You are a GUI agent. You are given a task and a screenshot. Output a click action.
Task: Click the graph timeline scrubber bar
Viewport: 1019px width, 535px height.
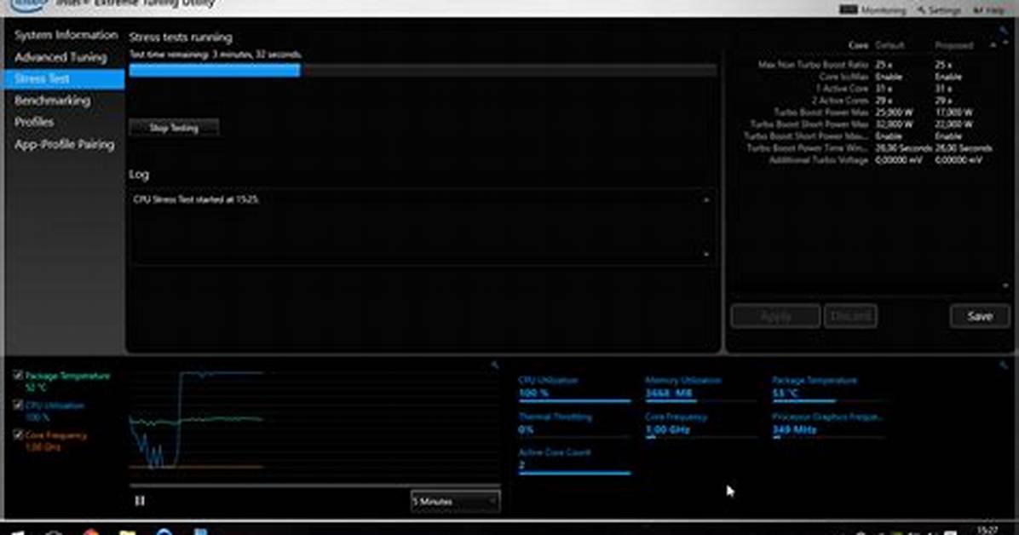[x=314, y=485]
